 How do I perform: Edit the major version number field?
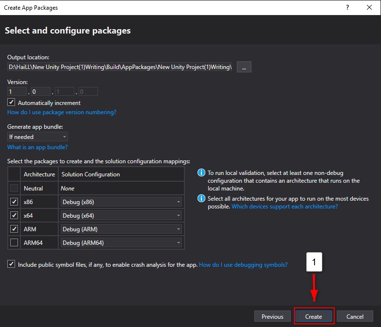[x=17, y=91]
